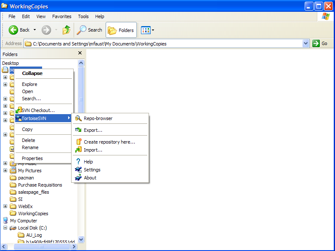The width and height of the screenshot is (335, 251).
Task: Click folder tree scroll up arrow
Action: click(81, 63)
